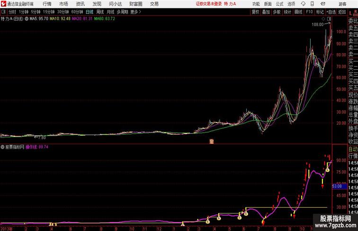Switch to the 月线 period tab
Image resolution: width=358 pixels, height=231 pixels.
(110, 12)
